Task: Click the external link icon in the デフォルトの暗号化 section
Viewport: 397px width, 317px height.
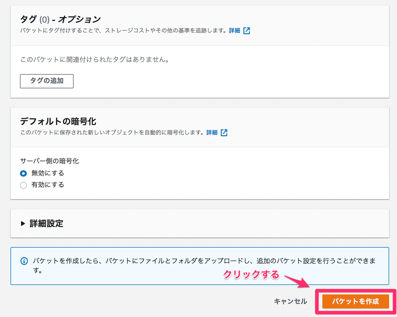Action: click(224, 133)
